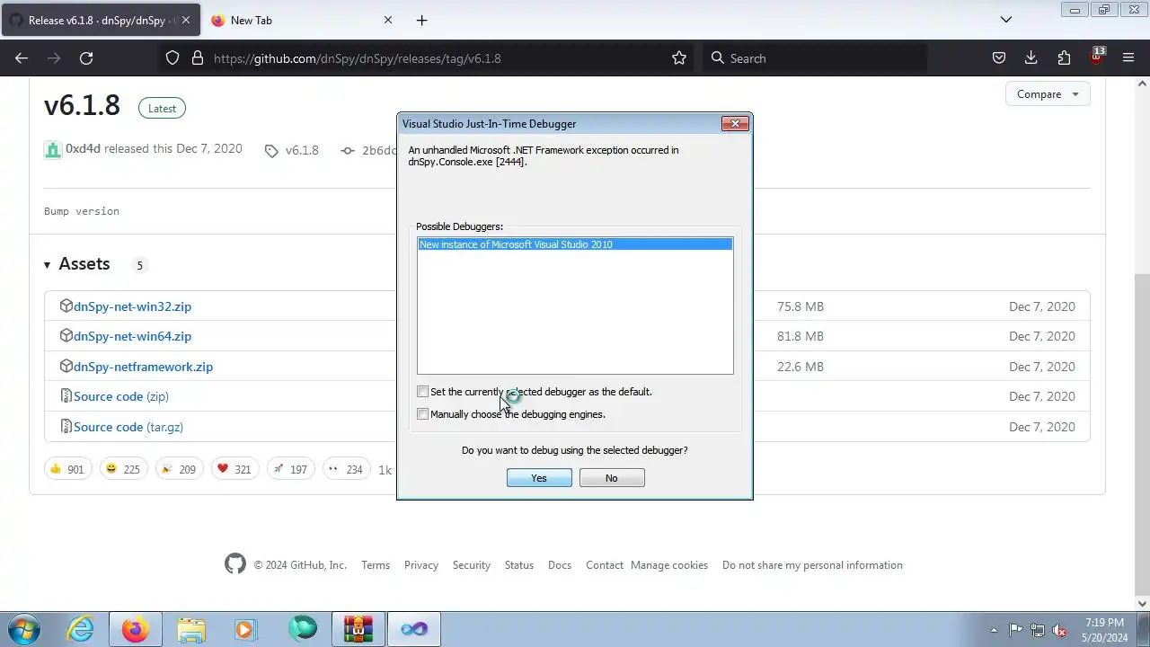Screen dimensions: 1150x647
Task: Click the site padlock icon
Action: [x=198, y=58]
